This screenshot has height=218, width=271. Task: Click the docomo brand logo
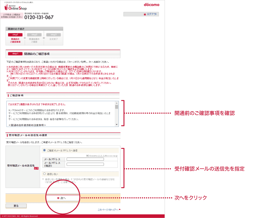pos(152,5)
